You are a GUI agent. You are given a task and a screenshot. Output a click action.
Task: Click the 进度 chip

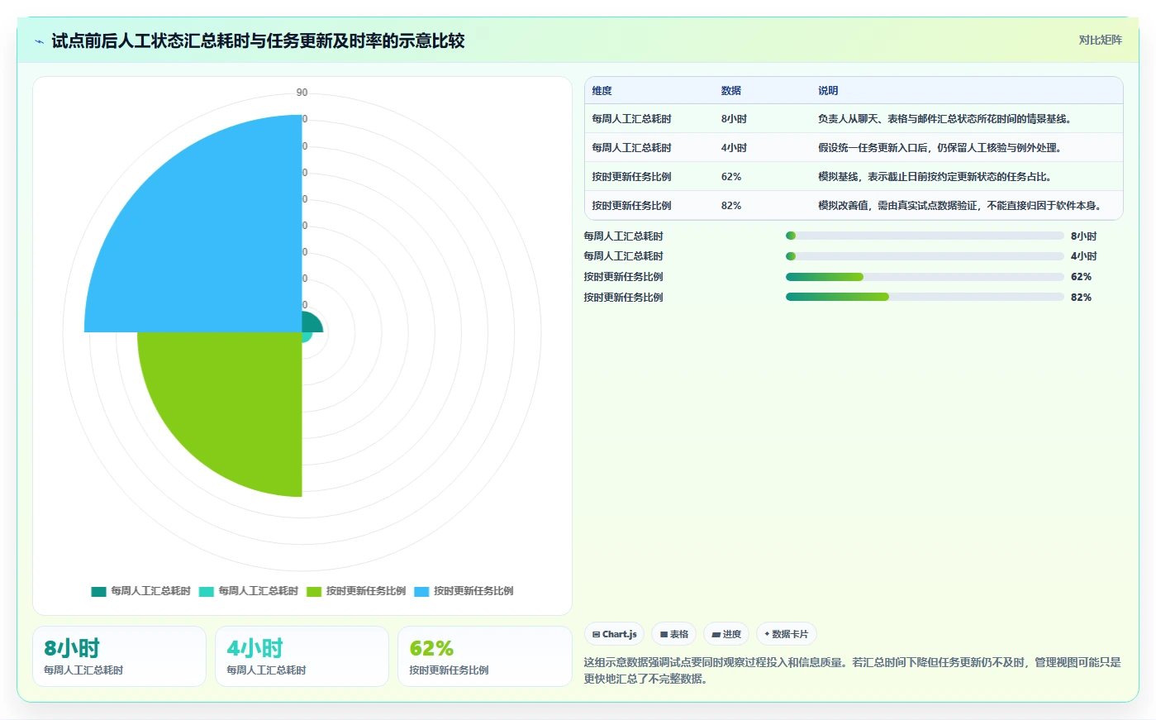click(x=726, y=634)
